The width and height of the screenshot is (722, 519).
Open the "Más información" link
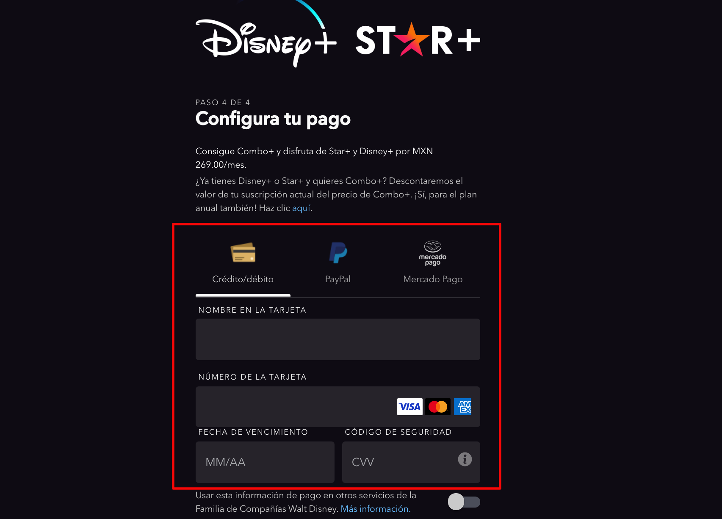click(x=376, y=509)
